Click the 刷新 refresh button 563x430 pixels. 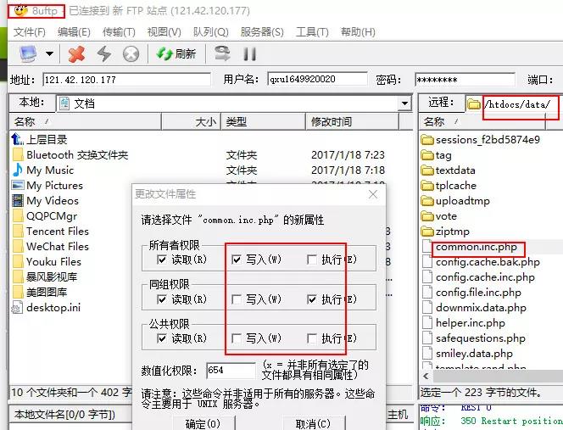(176, 54)
